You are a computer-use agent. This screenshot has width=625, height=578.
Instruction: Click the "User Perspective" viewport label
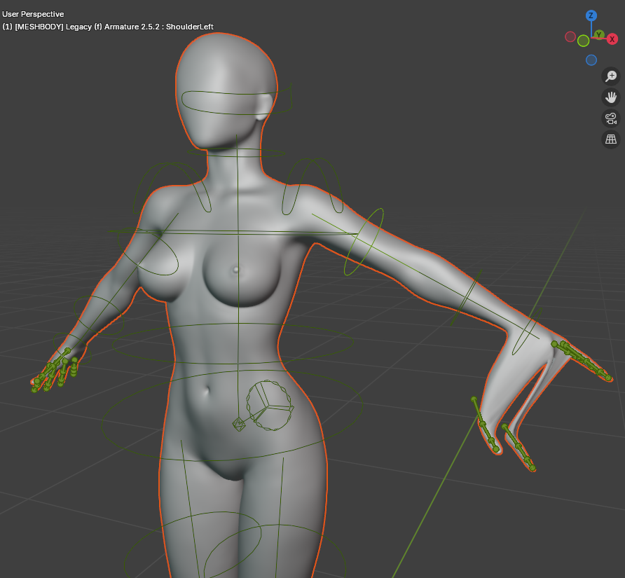33,14
